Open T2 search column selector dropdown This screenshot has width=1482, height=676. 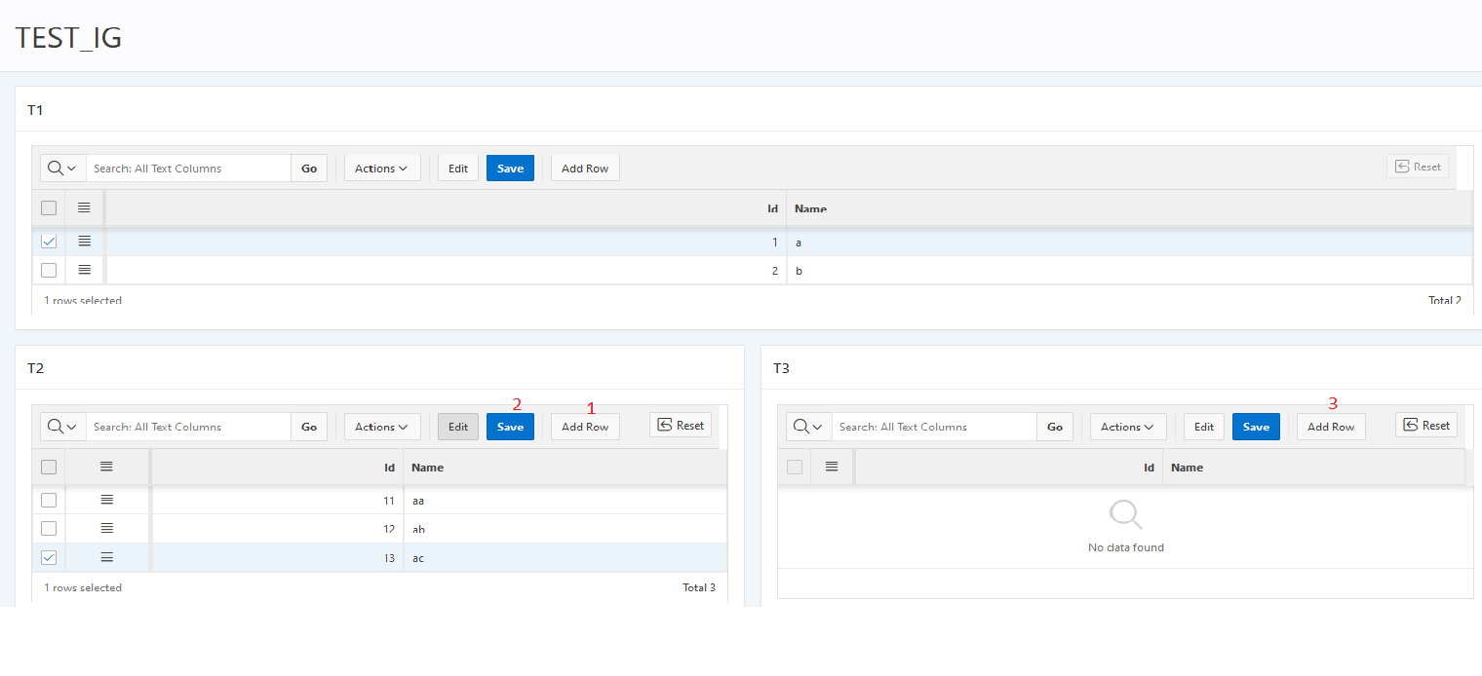[x=62, y=427]
